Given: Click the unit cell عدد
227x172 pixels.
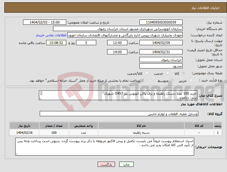Looking at the screenshot, I should (x=84, y=133).
